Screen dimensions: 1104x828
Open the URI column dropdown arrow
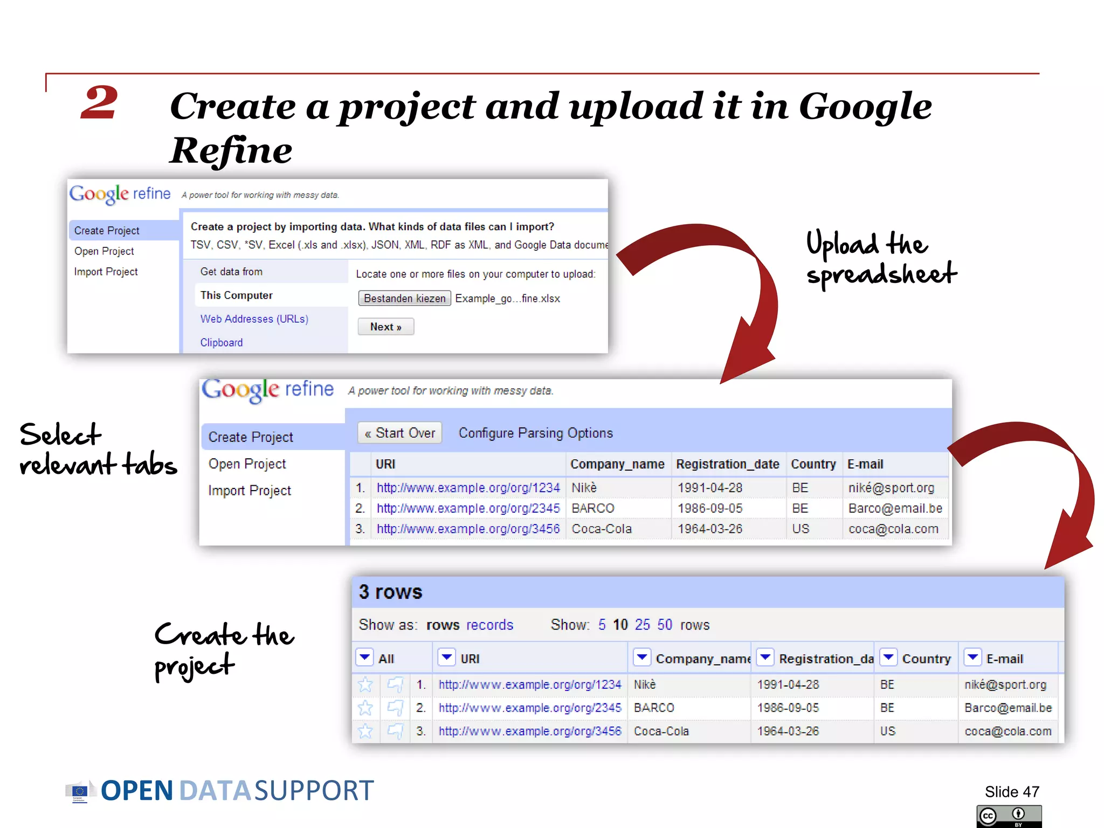pos(446,658)
